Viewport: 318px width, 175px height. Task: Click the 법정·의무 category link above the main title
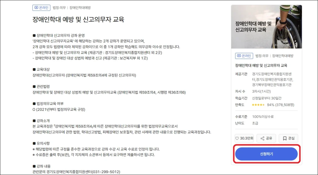[59, 8]
